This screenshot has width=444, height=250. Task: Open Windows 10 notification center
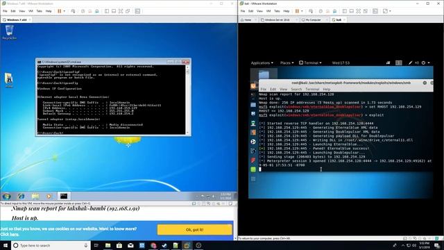click(438, 245)
